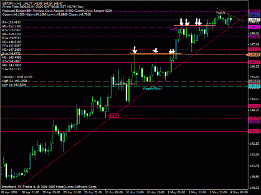This screenshot has height=195, width=261.
Task: Click the cyan 145.37 price label
Action: pyautogui.click(x=254, y=86)
